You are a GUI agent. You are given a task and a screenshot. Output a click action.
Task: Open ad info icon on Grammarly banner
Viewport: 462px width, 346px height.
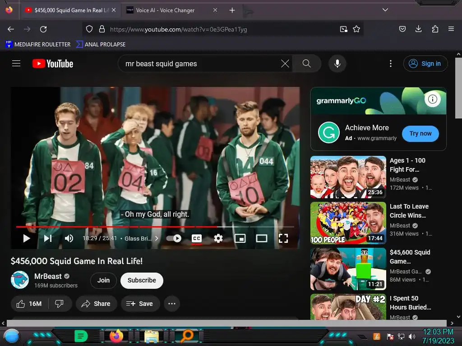point(432,99)
